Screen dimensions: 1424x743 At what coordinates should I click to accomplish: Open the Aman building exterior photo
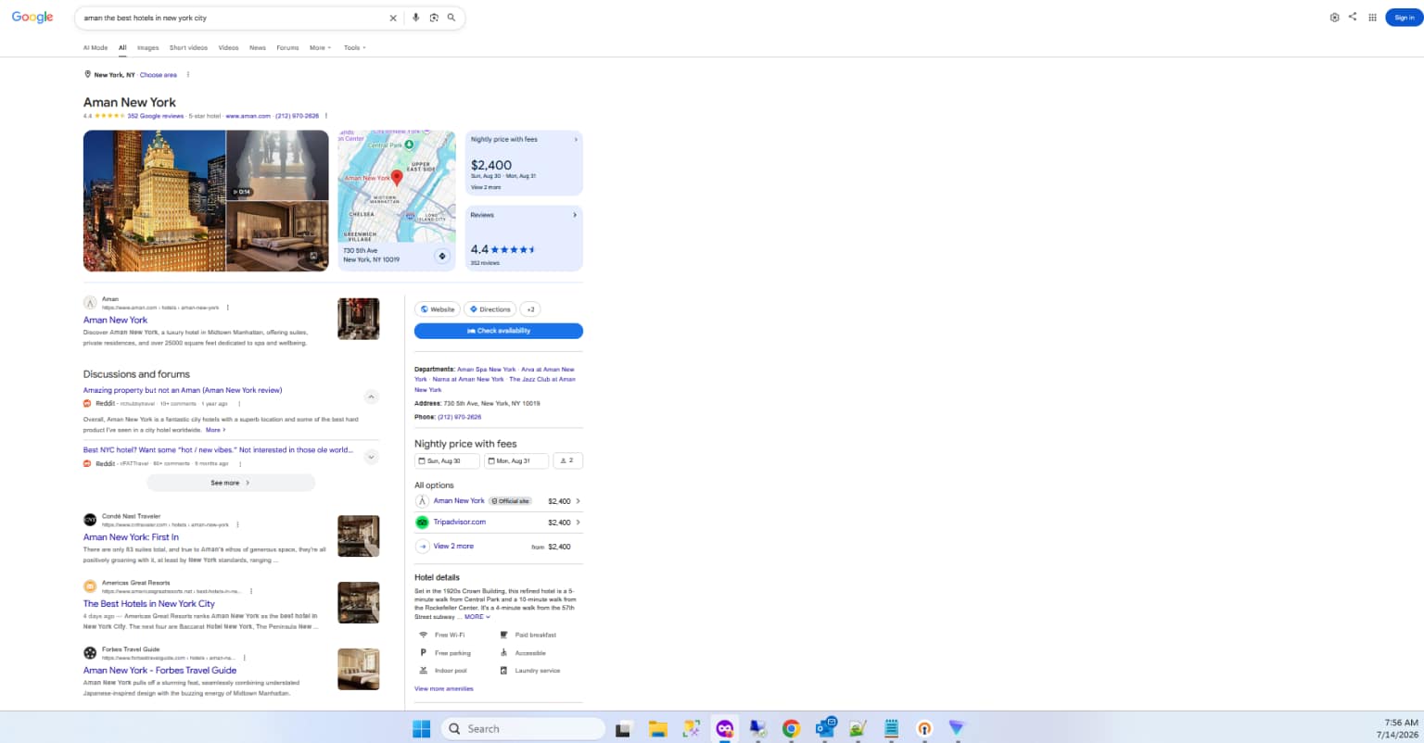coord(154,200)
